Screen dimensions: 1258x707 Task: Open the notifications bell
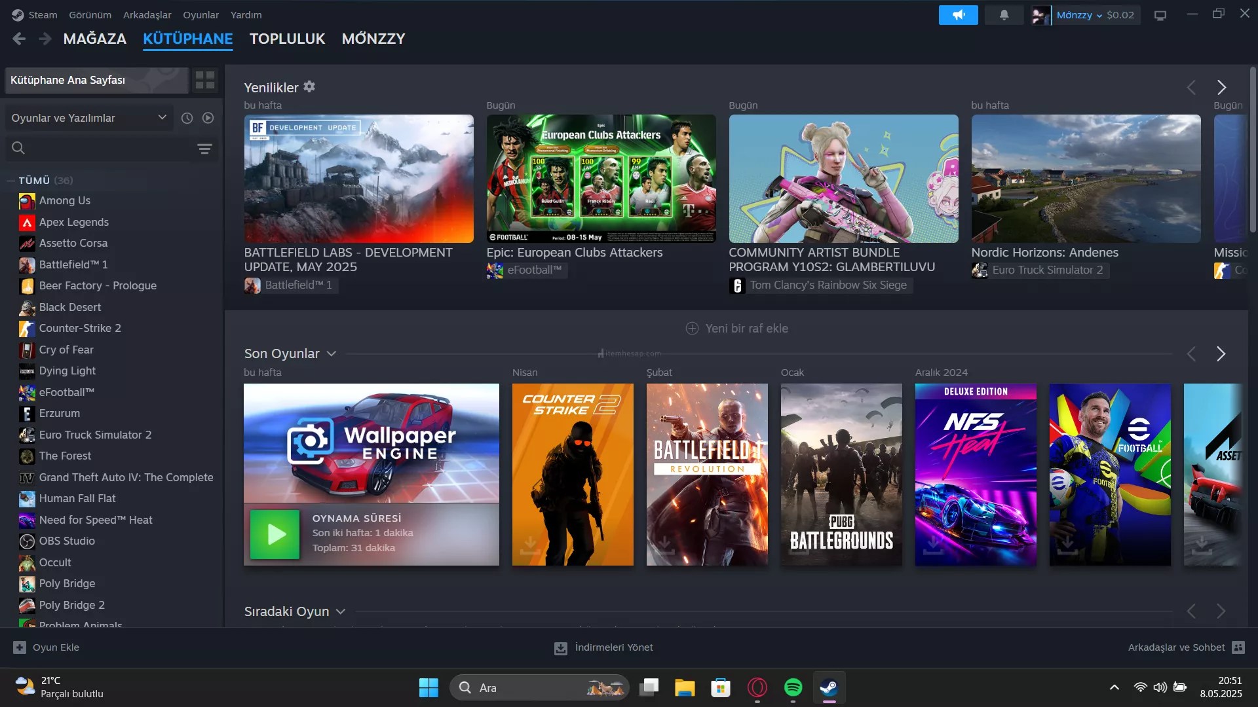(1004, 14)
